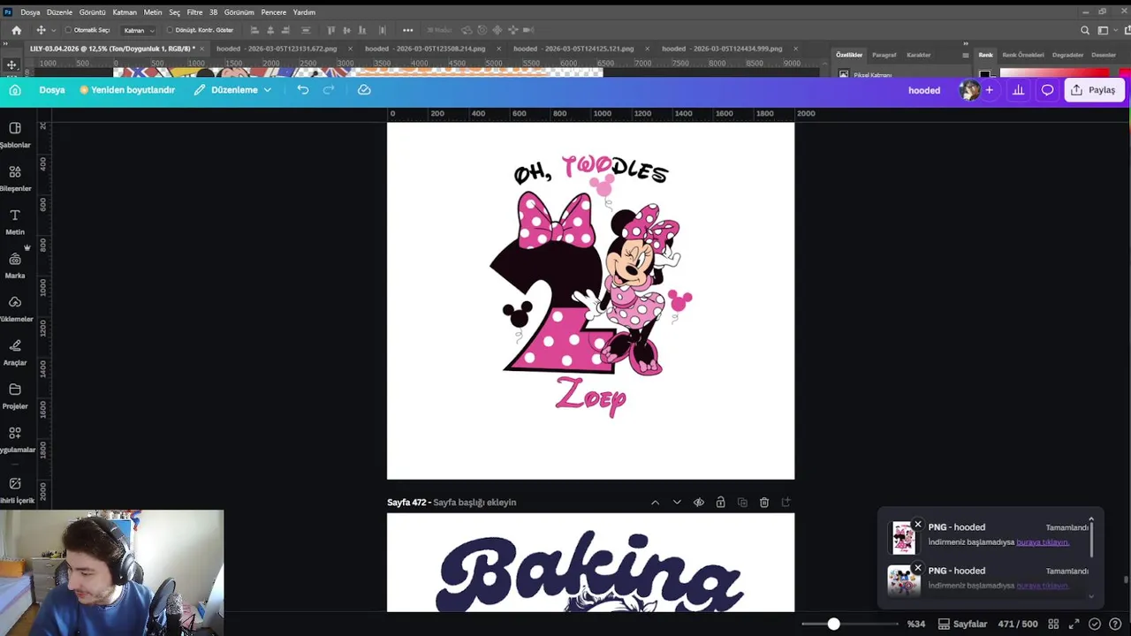Open the Projeler sidebar panel
Viewport: 1131px width, 636px height.
15,396
